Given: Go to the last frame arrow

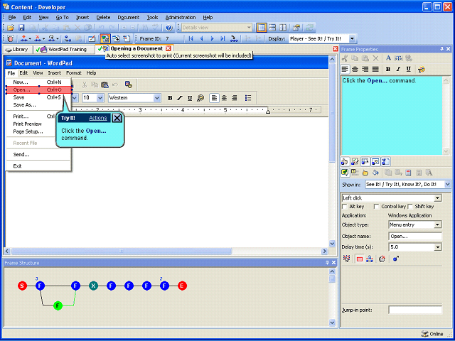Looking at the screenshot, I should pyautogui.click(x=223, y=38).
